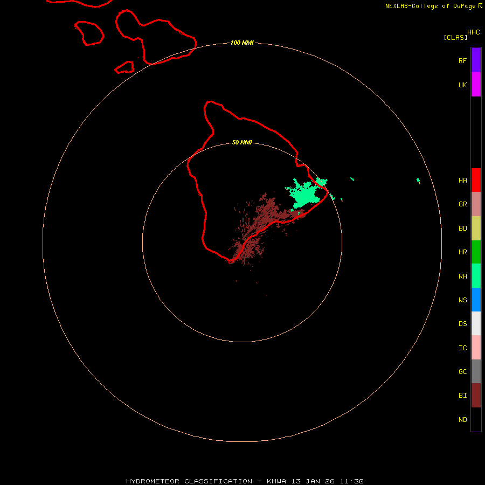Click the RA legend label
Image resolution: width=485 pixels, height=485 pixels.
click(462, 276)
